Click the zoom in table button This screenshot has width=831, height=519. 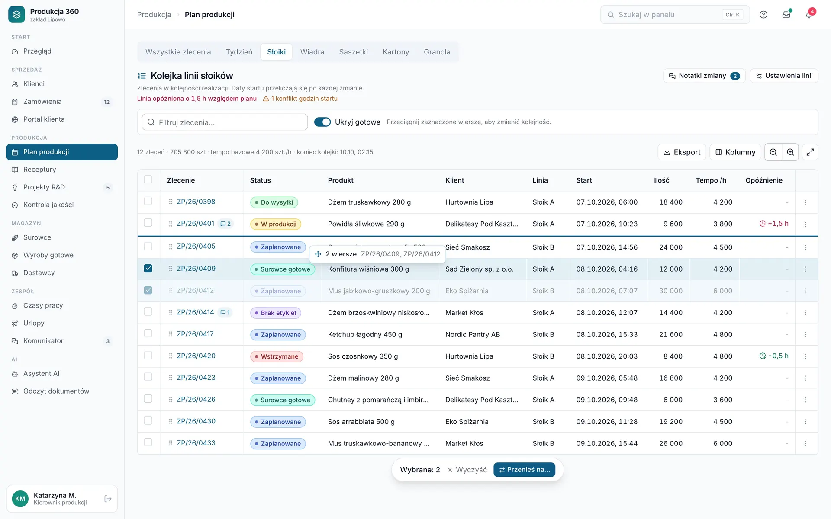790,152
